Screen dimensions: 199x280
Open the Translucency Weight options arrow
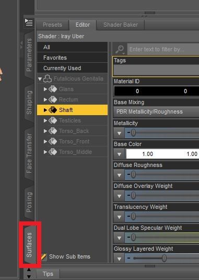click(x=119, y=217)
